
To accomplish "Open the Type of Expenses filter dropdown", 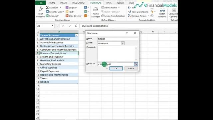I will coord(77,35).
